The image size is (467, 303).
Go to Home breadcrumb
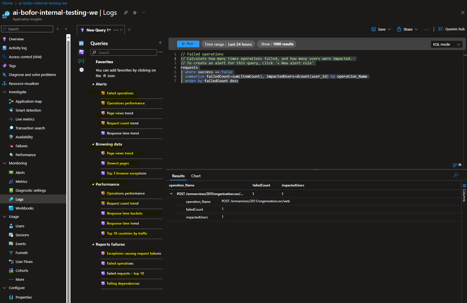[8, 3]
